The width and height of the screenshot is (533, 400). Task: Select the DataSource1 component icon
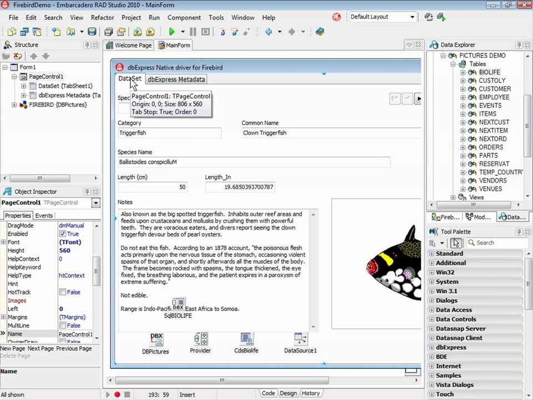[300, 339]
